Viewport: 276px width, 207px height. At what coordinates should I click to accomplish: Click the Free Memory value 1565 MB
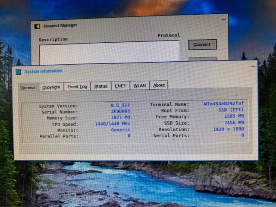(x=234, y=116)
